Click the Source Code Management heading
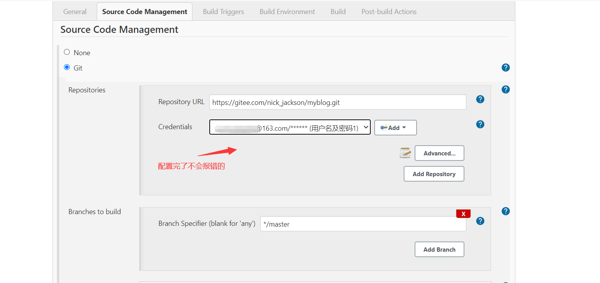This screenshot has width=600, height=283. click(x=119, y=30)
